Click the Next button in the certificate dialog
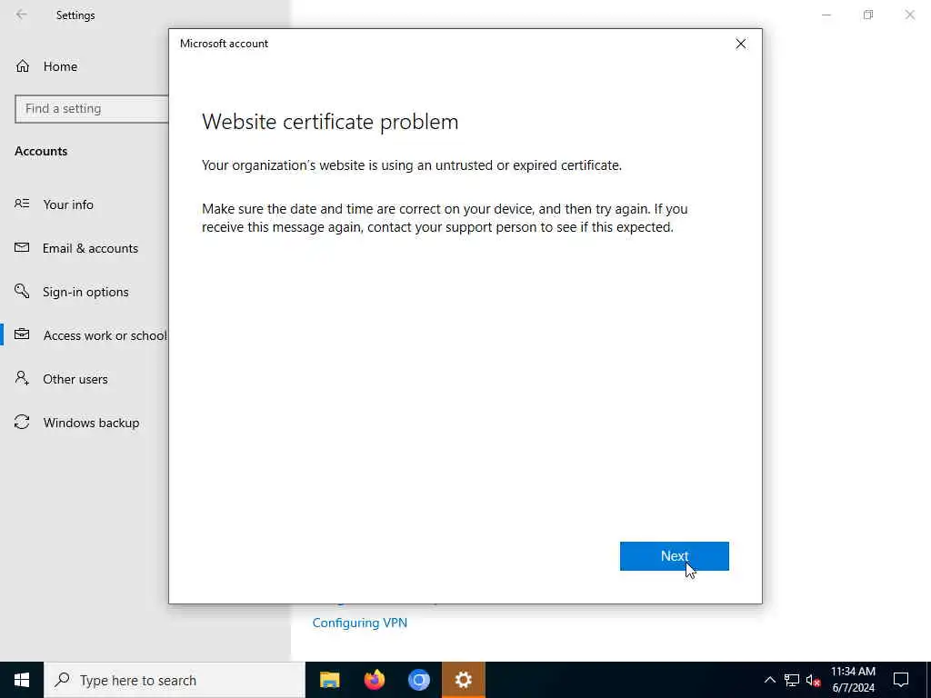The image size is (931, 698). point(674,556)
